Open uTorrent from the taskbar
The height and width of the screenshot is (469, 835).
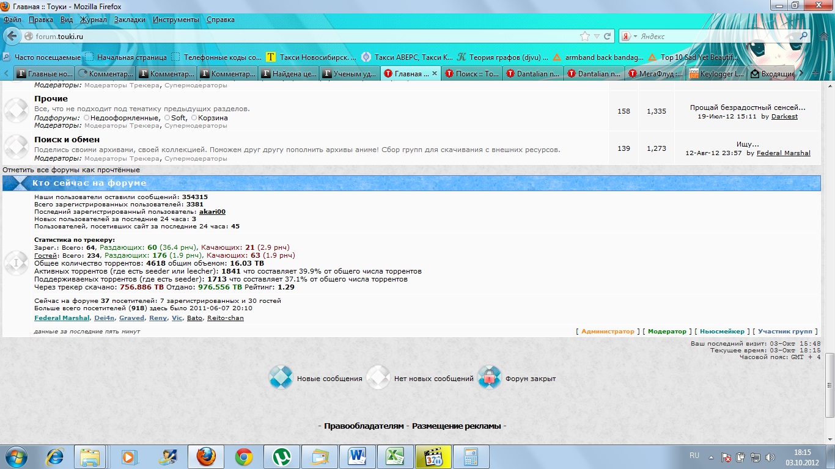point(282,457)
